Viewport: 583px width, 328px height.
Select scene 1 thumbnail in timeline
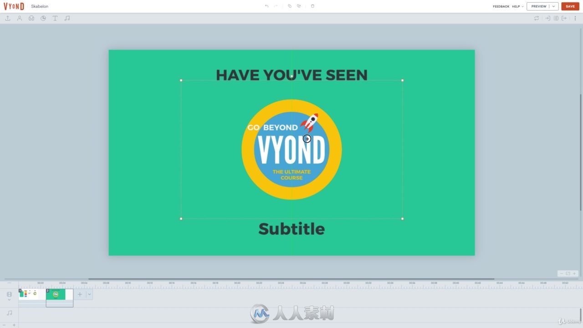click(x=32, y=294)
